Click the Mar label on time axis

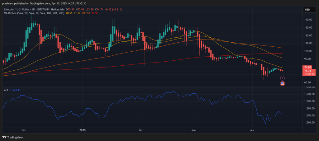(x=194, y=130)
